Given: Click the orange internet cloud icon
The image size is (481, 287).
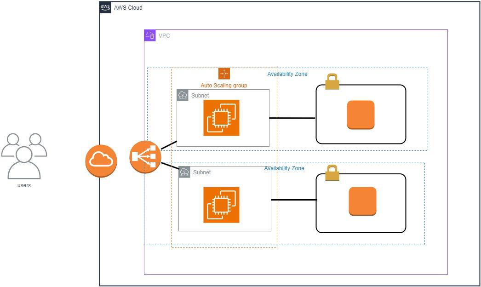Looking at the screenshot, I should point(101,161).
